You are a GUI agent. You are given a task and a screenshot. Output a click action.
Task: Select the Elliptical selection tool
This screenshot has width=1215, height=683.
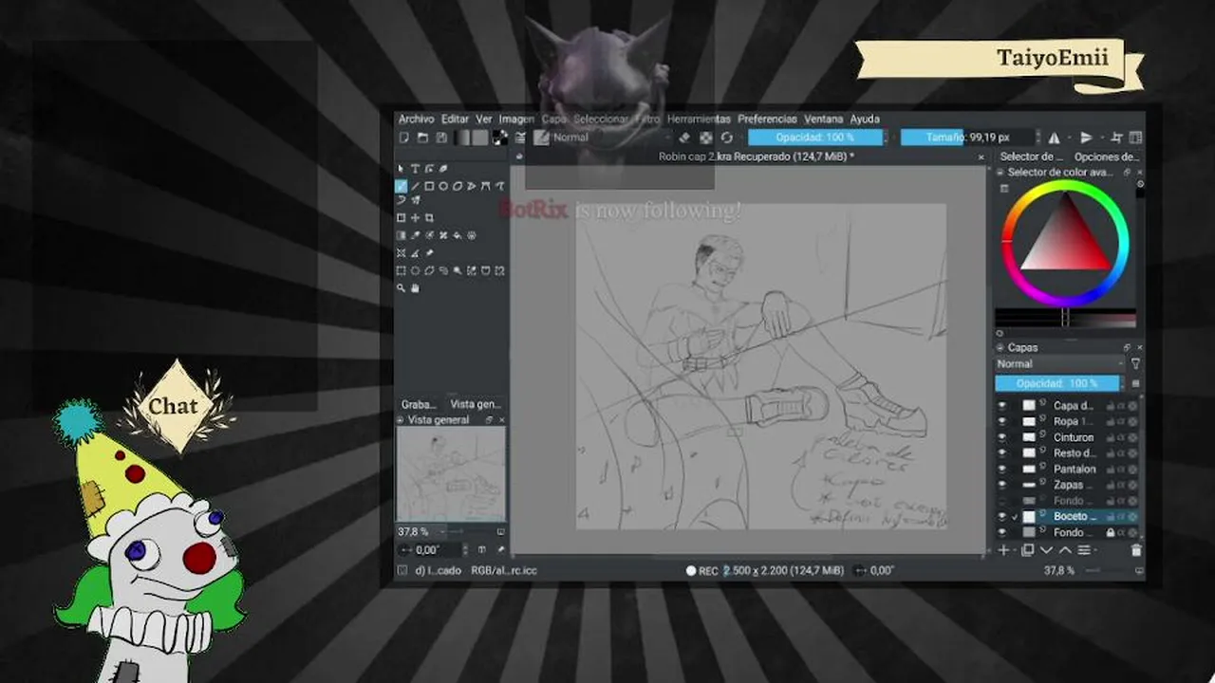[415, 270]
